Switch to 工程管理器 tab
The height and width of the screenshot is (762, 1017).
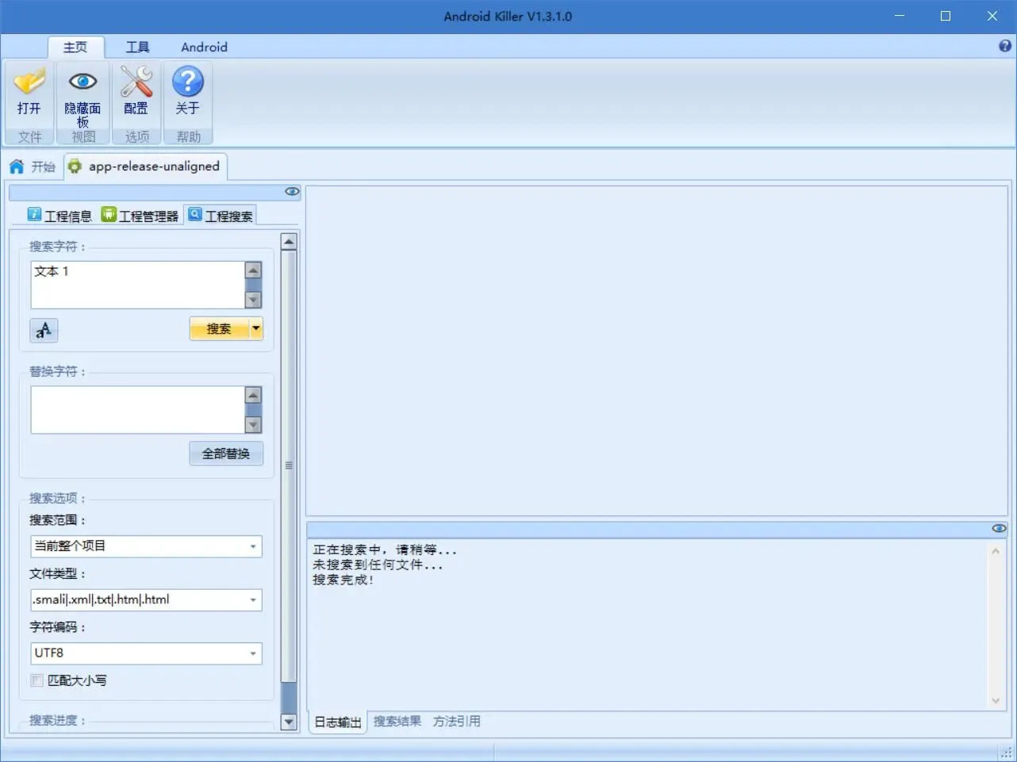[140, 215]
